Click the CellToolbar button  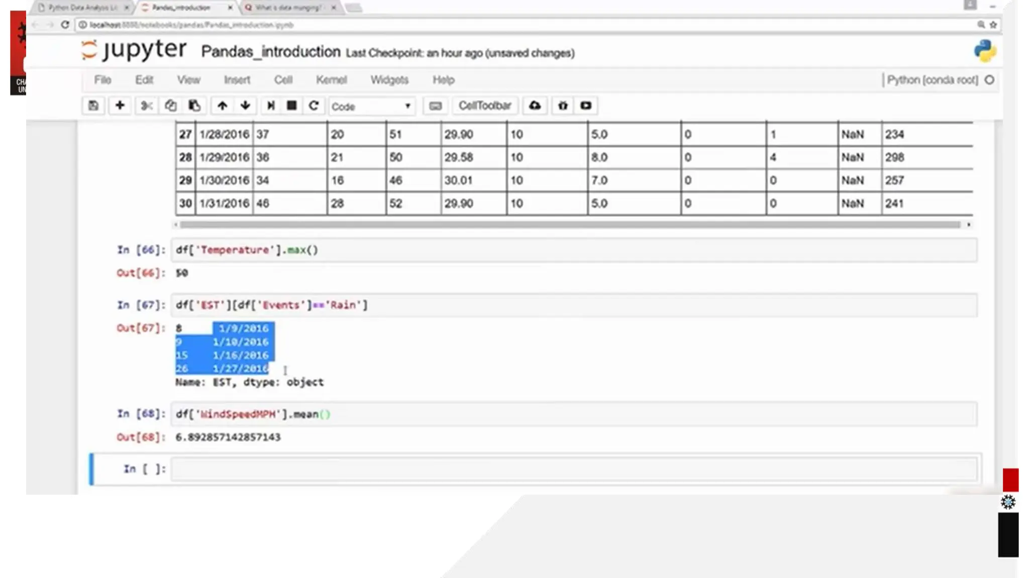click(x=484, y=106)
